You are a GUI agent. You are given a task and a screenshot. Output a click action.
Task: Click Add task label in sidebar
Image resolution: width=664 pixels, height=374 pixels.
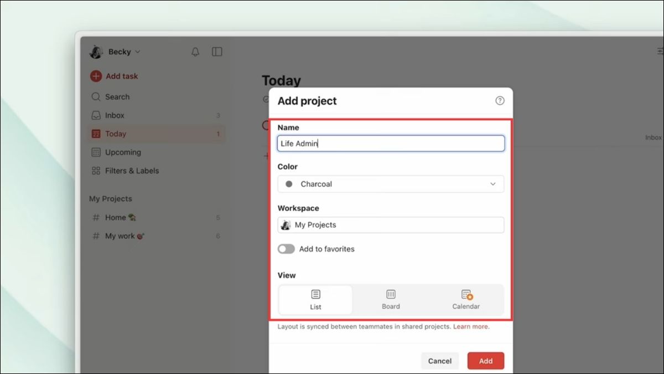point(122,76)
